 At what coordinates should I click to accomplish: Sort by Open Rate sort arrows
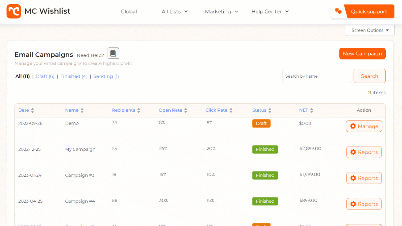(186, 110)
